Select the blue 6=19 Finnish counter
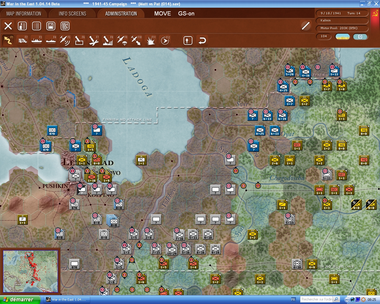The image size is (380, 304). click(x=282, y=115)
